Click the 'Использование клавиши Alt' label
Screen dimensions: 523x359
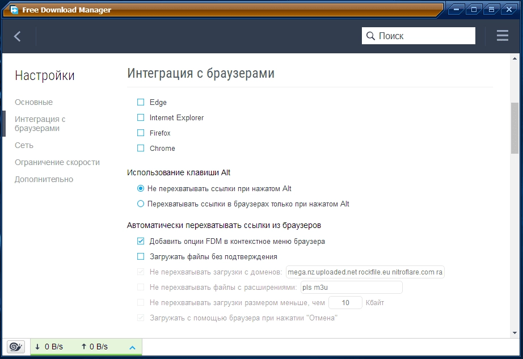pos(179,172)
